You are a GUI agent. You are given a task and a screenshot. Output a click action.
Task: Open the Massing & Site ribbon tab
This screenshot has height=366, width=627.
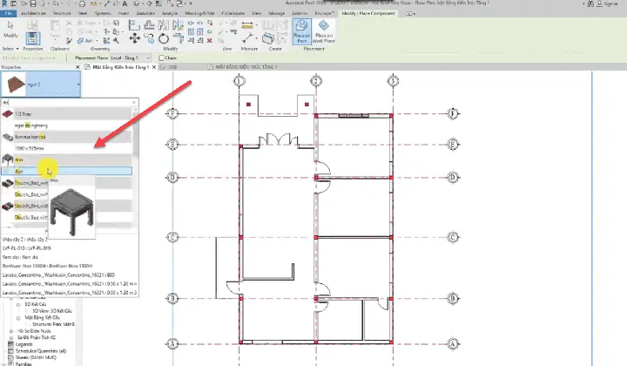pyautogui.click(x=199, y=13)
